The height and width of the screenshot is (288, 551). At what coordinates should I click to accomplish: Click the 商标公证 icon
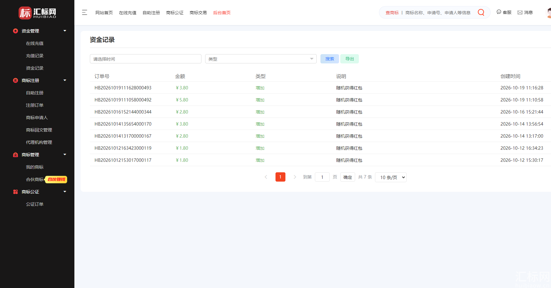coord(15,192)
